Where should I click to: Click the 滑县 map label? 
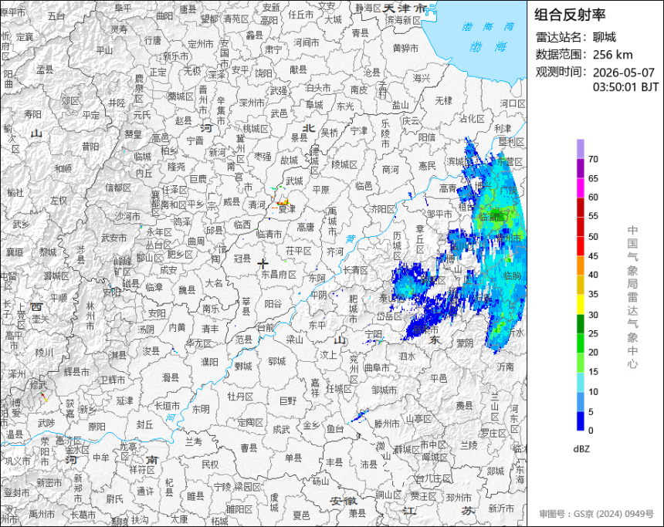(x=171, y=377)
